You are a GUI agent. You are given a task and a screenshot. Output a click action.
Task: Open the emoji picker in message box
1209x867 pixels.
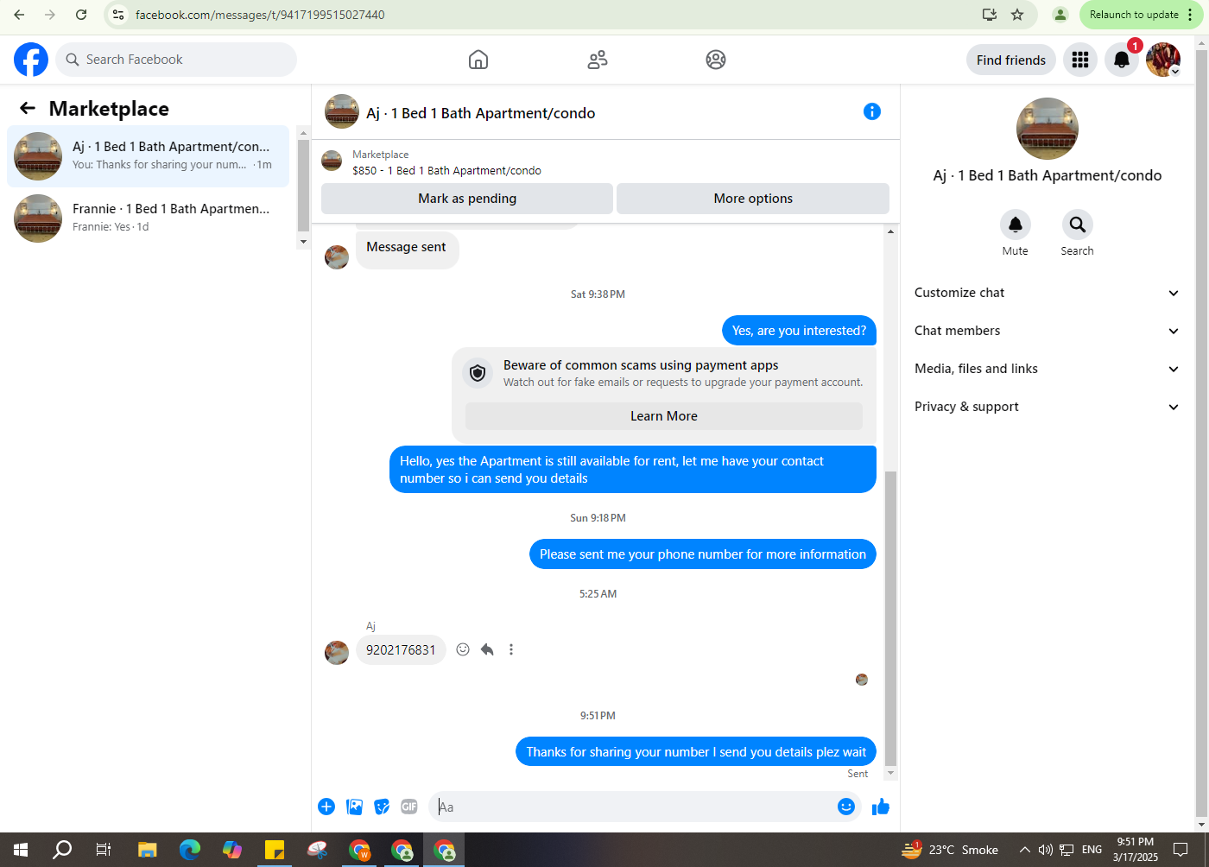tap(846, 807)
